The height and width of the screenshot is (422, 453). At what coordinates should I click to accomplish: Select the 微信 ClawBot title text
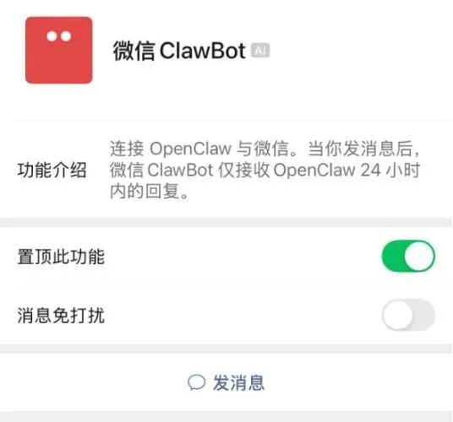click(179, 51)
